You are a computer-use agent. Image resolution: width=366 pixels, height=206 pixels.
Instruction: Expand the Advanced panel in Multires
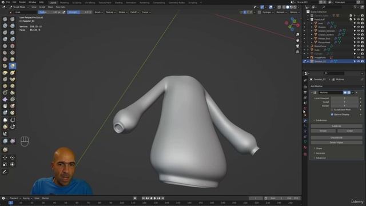[320, 158]
